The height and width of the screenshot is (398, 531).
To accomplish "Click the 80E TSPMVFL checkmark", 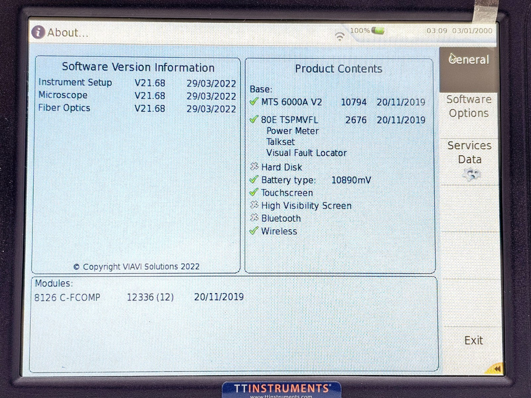I will tap(254, 119).
